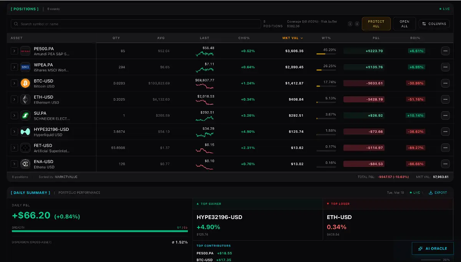Open the more-options menu for WPEA.PA
This screenshot has width=461, height=262.
[x=445, y=67]
